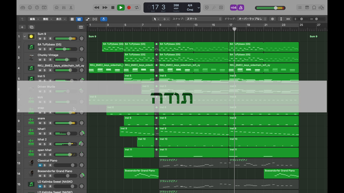Open the Editors scissors icon
Screen dimensions: 344x193
[x=71, y=8]
